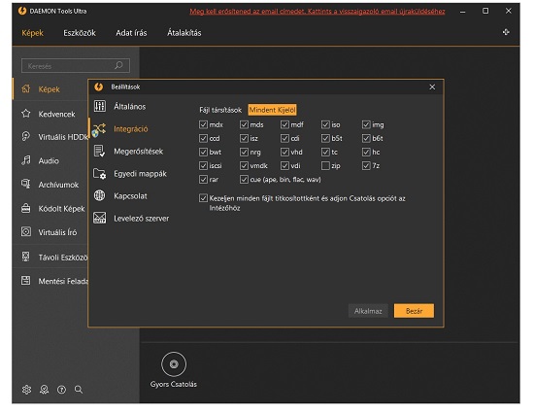Click the Mentési Feladatok save icon
This screenshot has width=534, height=413.
pos(26,281)
